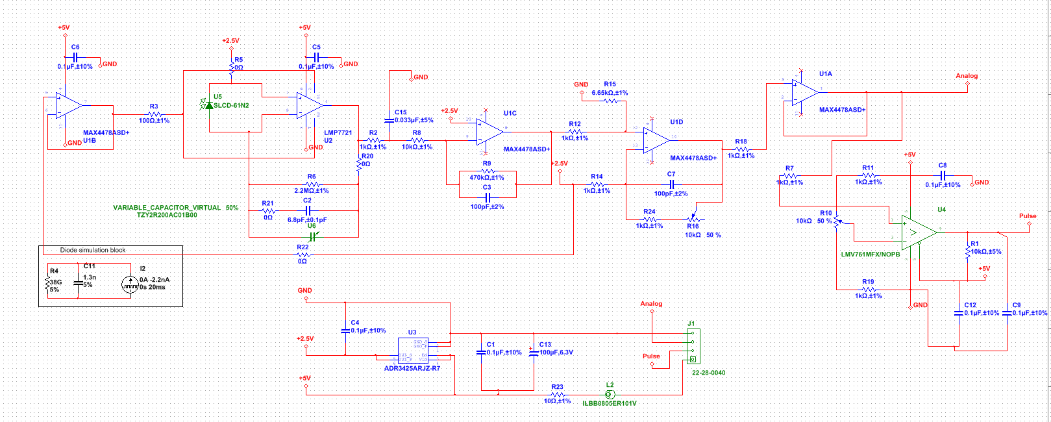The image size is (1051, 422).
Task: Select the R6 2.2MΩ feedback resistor
Action: coord(312,184)
